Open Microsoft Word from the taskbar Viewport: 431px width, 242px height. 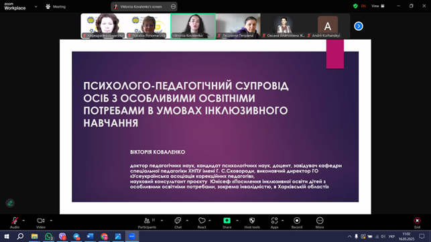90,237
